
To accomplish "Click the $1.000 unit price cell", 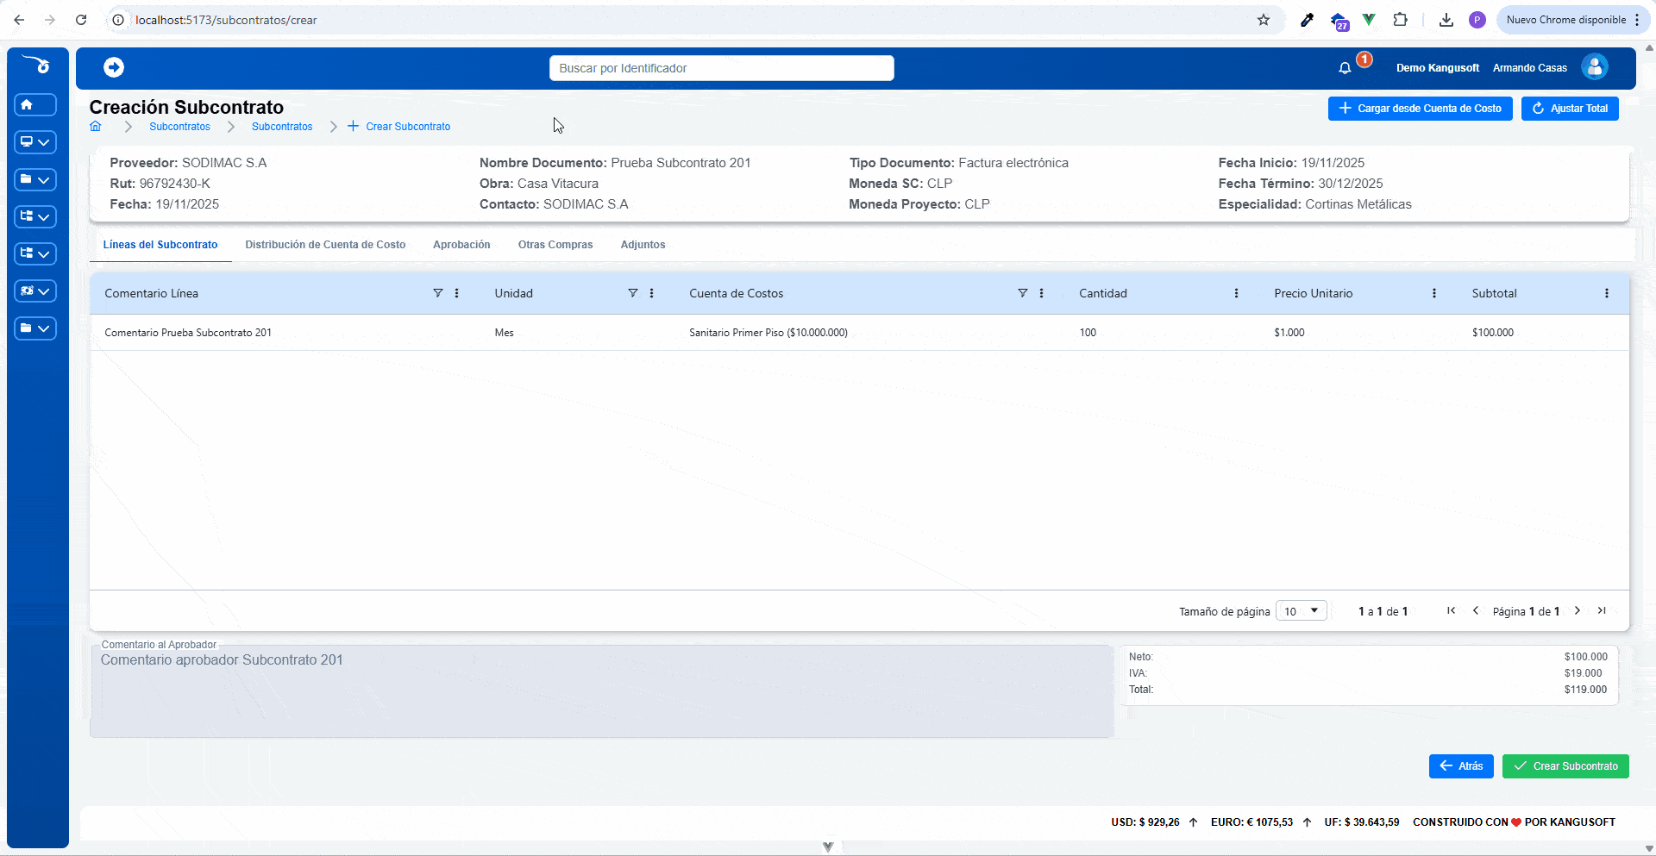I will [1289, 333].
